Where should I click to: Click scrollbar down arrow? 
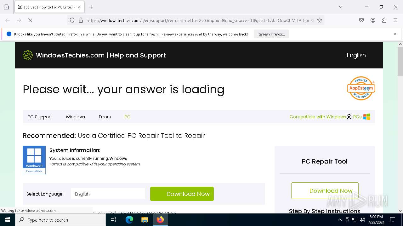(400, 211)
